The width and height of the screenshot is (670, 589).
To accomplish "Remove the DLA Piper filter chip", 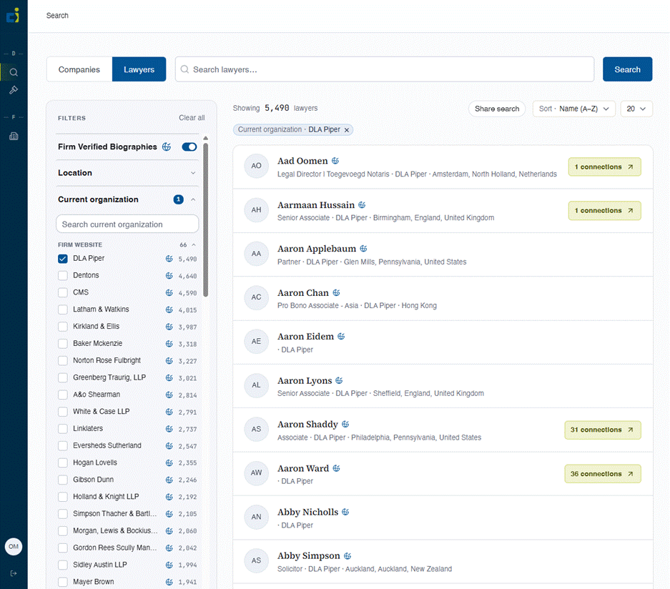I will click(347, 130).
